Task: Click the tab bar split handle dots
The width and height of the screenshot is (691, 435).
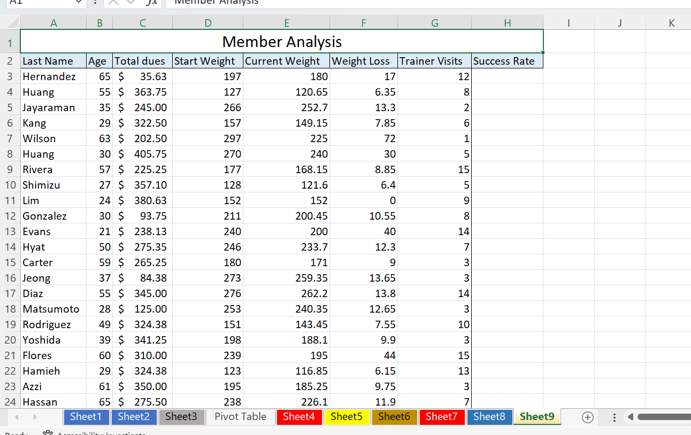Action: click(613, 417)
